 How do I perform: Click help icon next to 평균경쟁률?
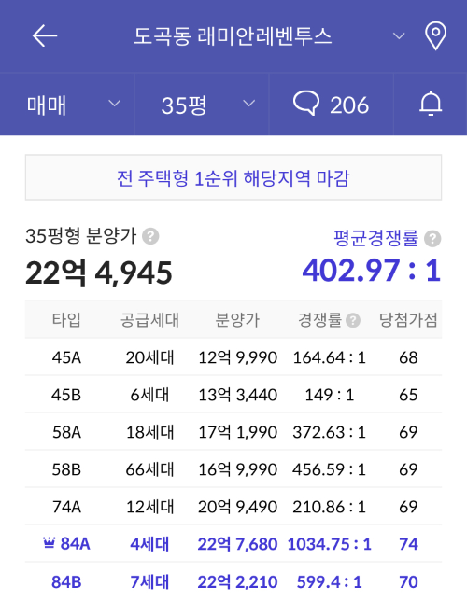[x=432, y=239]
